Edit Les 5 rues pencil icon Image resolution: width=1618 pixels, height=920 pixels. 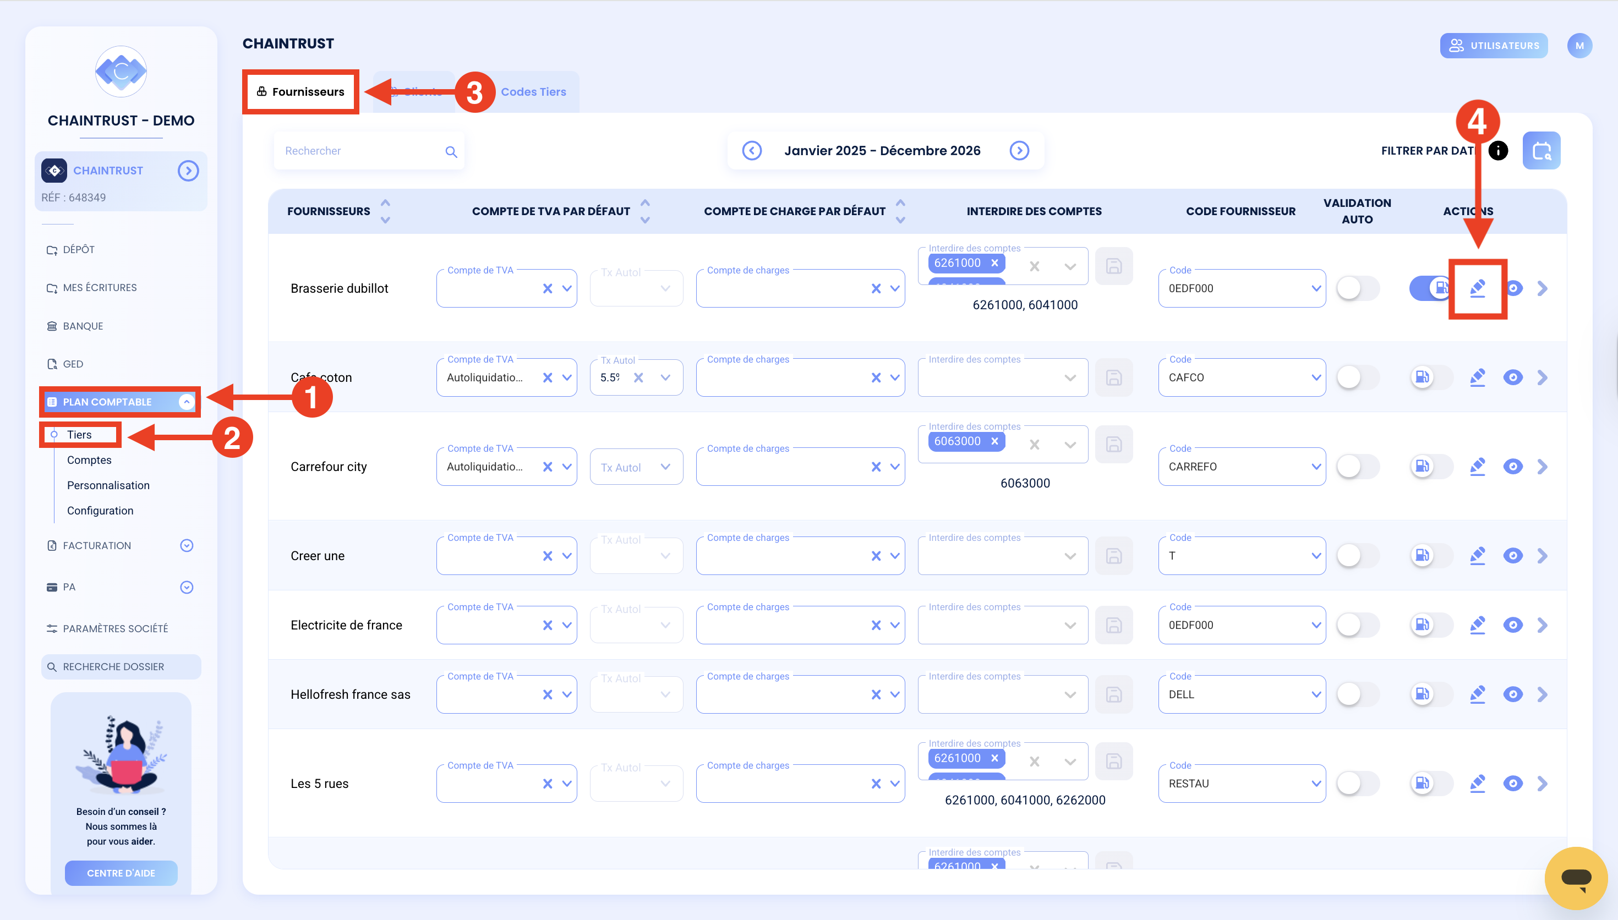point(1477,784)
